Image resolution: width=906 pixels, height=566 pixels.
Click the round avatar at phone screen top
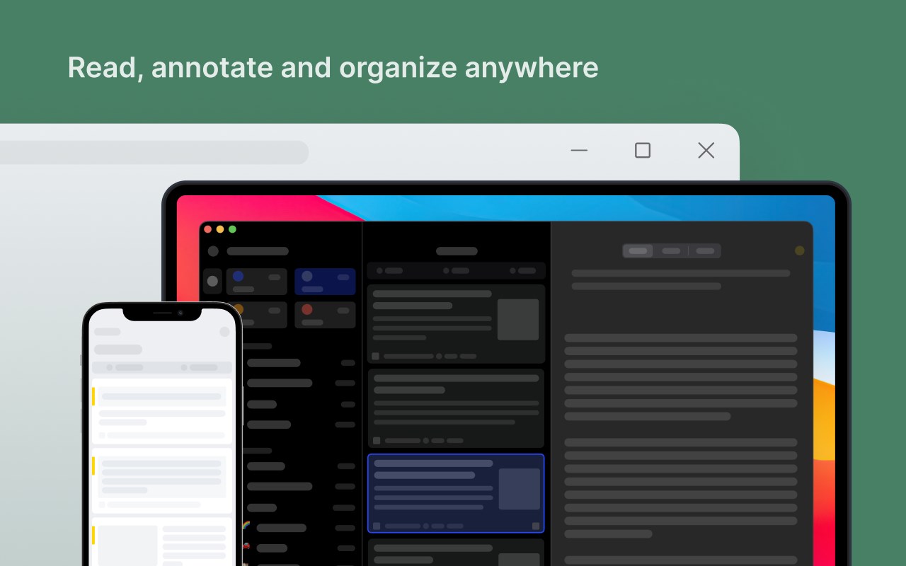tap(225, 332)
